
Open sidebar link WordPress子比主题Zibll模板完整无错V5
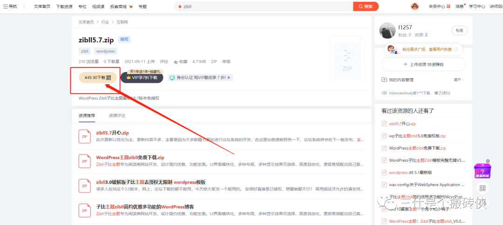click(427, 160)
